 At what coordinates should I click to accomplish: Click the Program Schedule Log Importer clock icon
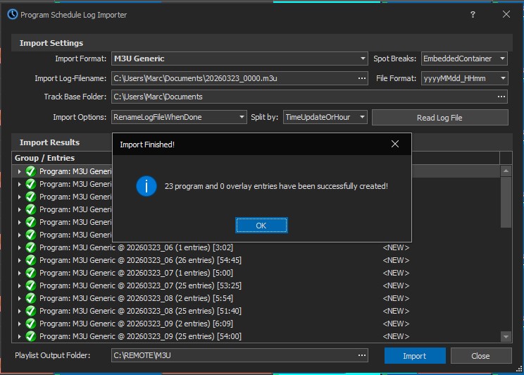(12, 14)
